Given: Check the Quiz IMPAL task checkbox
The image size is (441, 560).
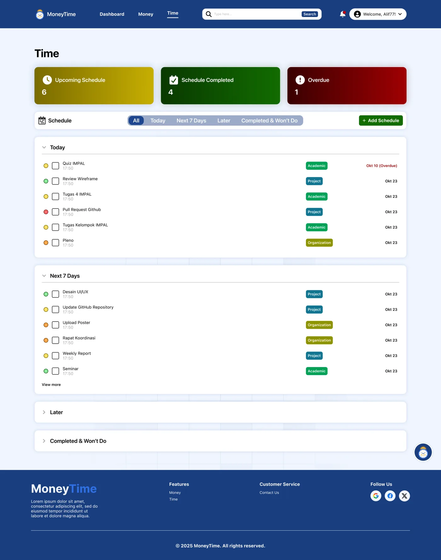Looking at the screenshot, I should [x=55, y=166].
